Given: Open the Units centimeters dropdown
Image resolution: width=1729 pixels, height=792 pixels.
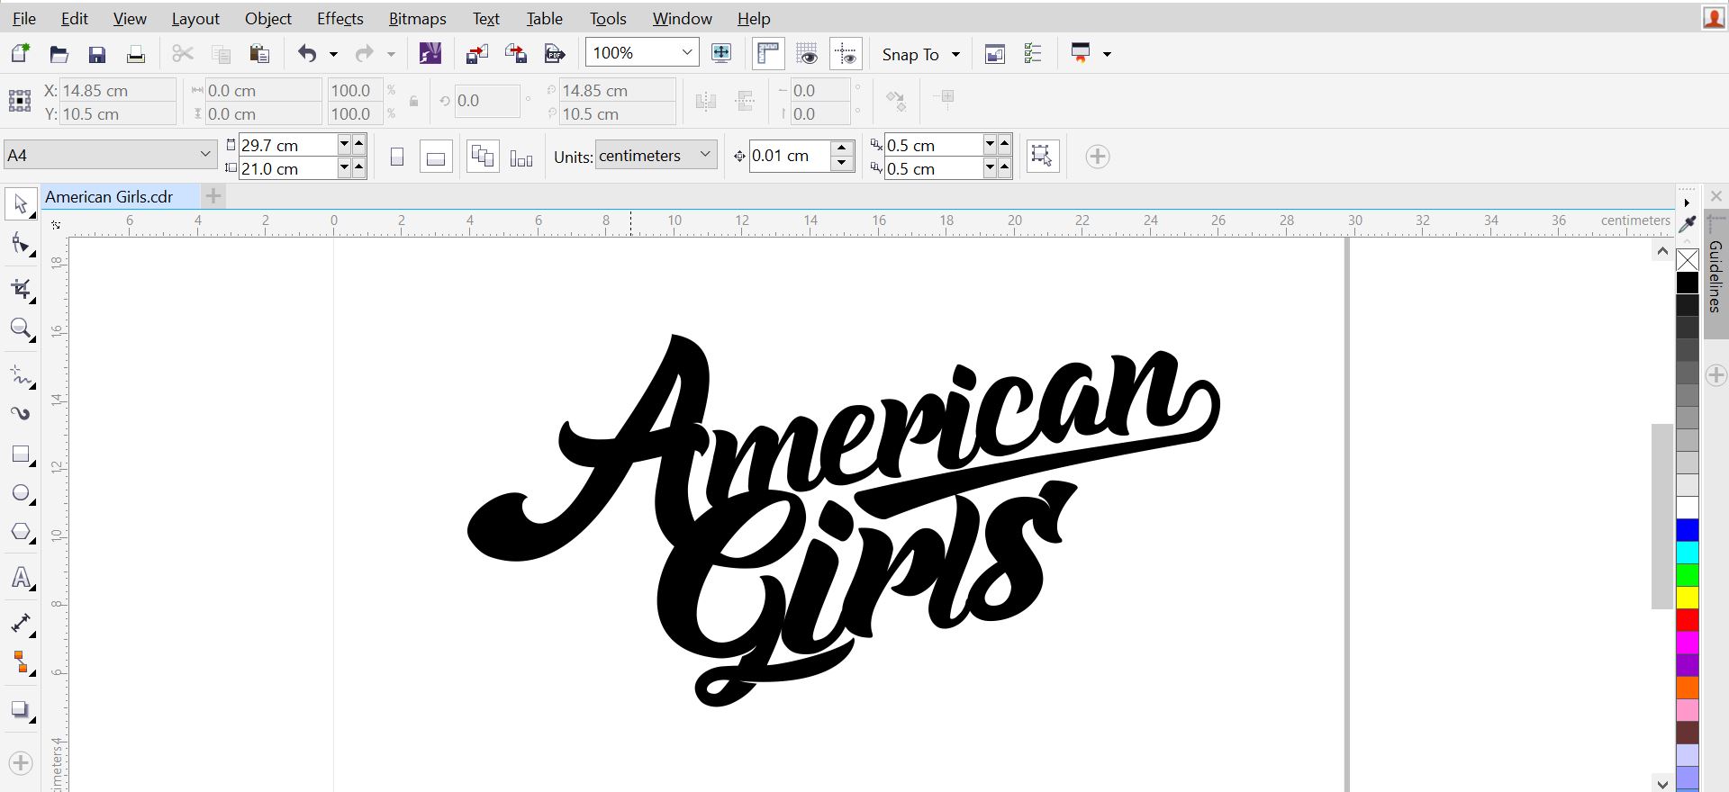Looking at the screenshot, I should (705, 155).
